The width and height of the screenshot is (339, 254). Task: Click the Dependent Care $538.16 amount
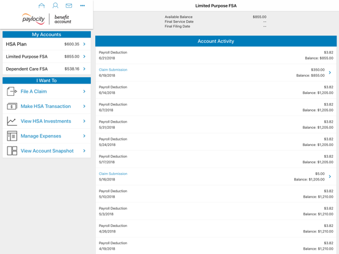click(72, 69)
